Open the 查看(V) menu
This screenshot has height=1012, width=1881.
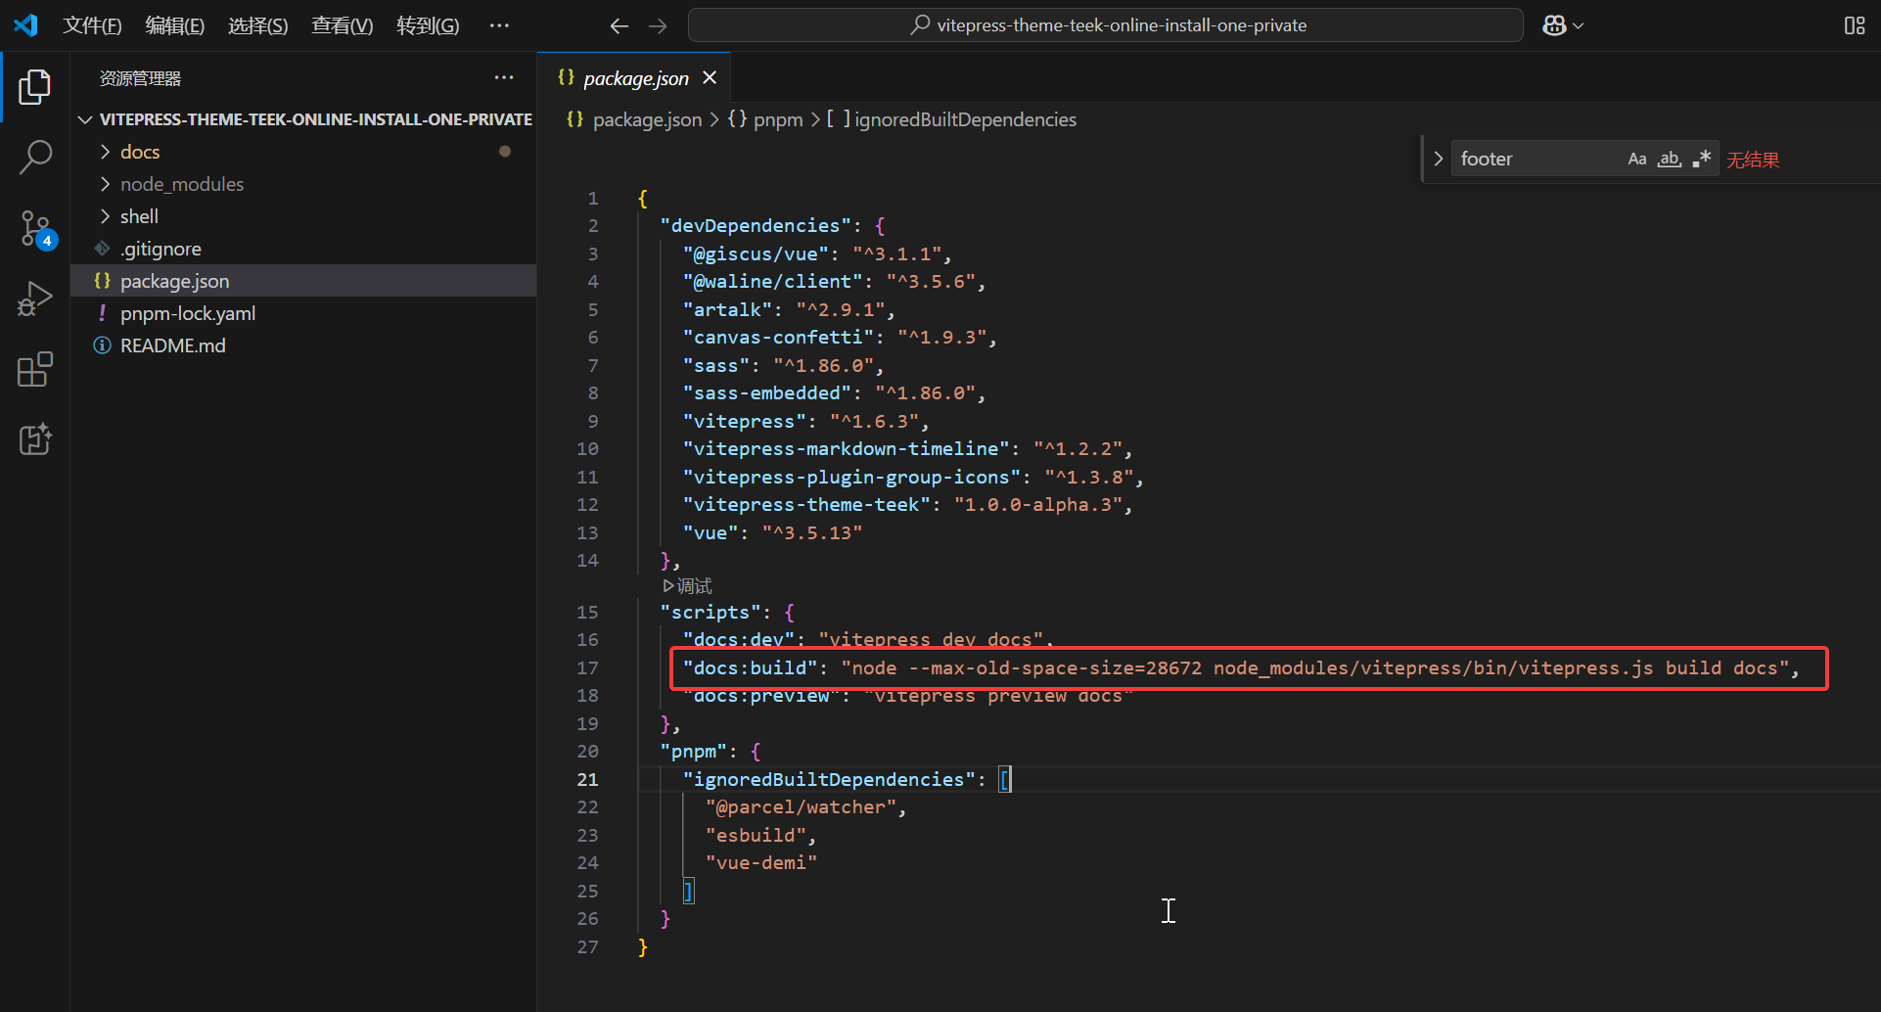(343, 25)
